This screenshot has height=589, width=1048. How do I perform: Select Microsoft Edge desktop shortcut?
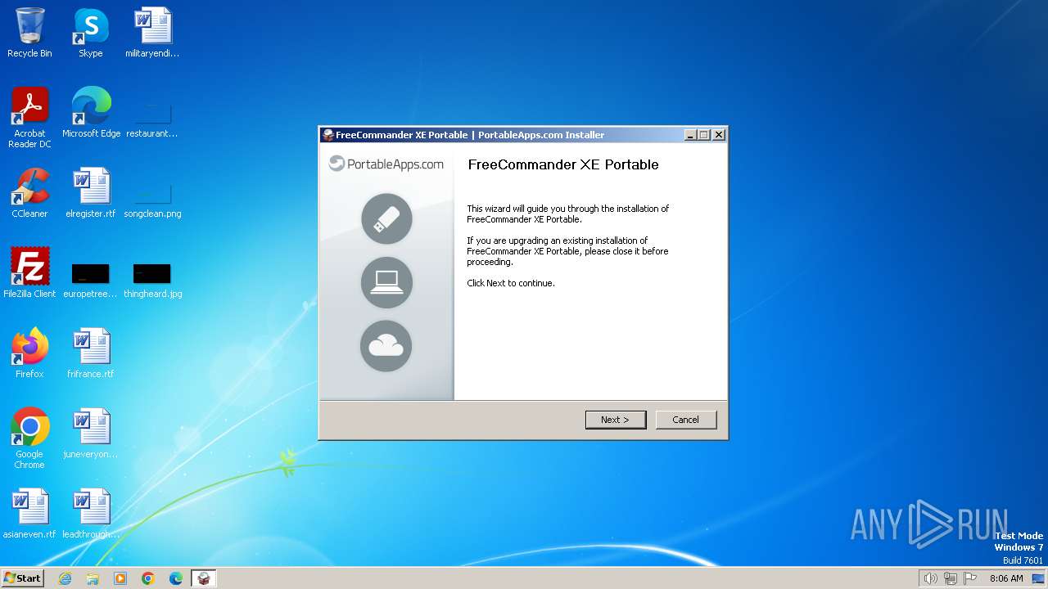(91, 113)
